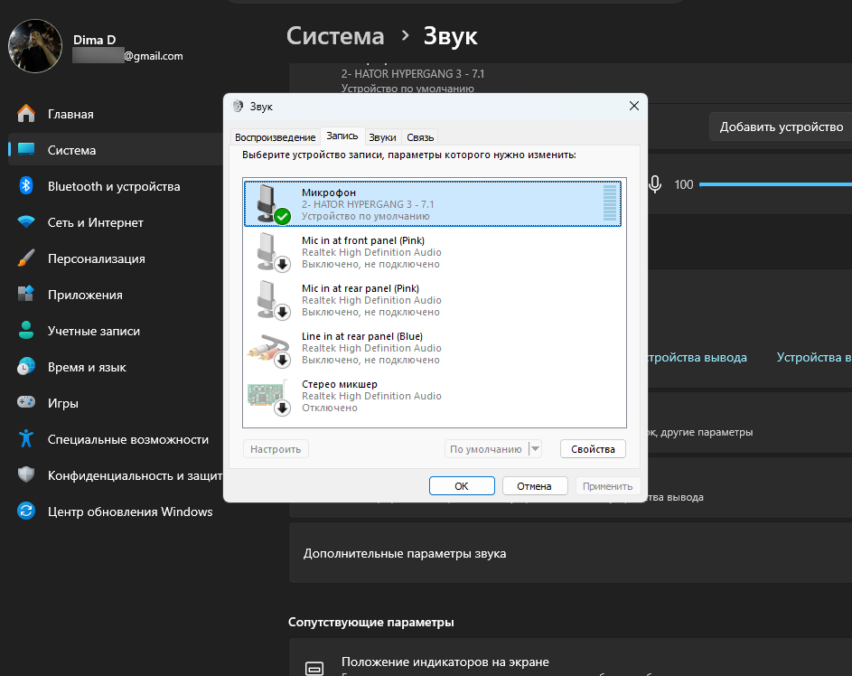
Task: Click Добавить устройство in Settings window
Action: coord(781,127)
